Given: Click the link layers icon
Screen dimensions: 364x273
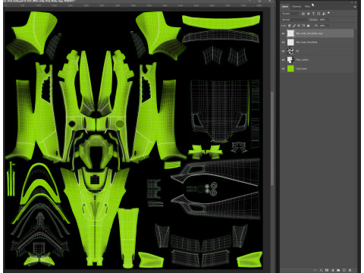Looking at the screenshot, I should click(315, 270).
